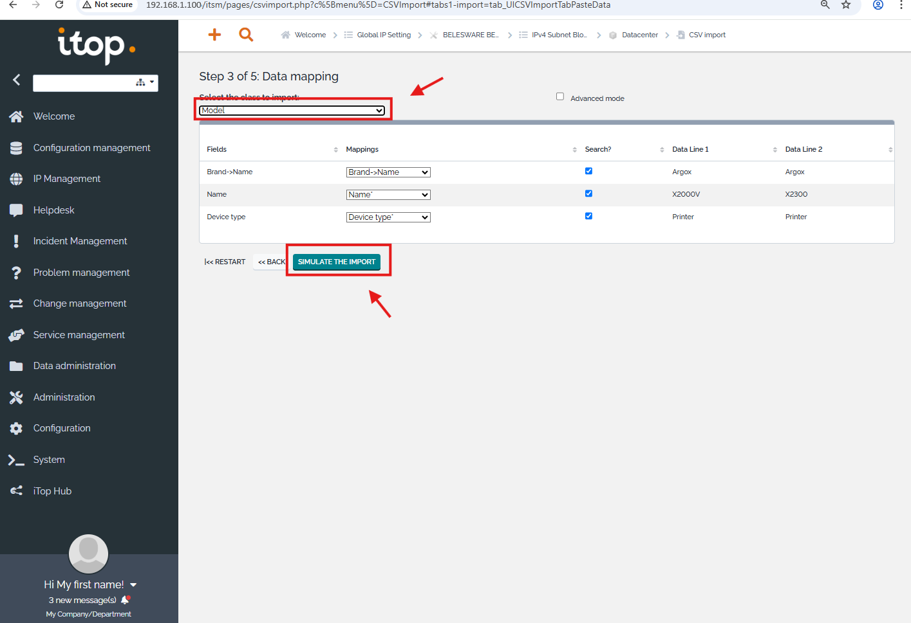Click the notification bell icon

point(126,600)
